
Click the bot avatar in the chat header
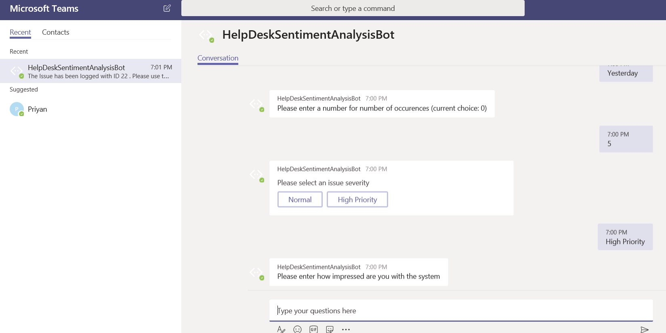click(206, 35)
